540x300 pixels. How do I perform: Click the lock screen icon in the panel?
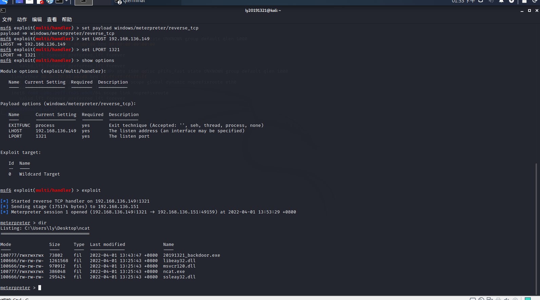(x=524, y=1)
